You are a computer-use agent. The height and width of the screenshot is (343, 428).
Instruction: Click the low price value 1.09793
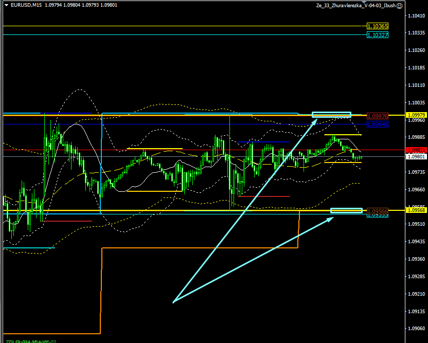(91, 5)
